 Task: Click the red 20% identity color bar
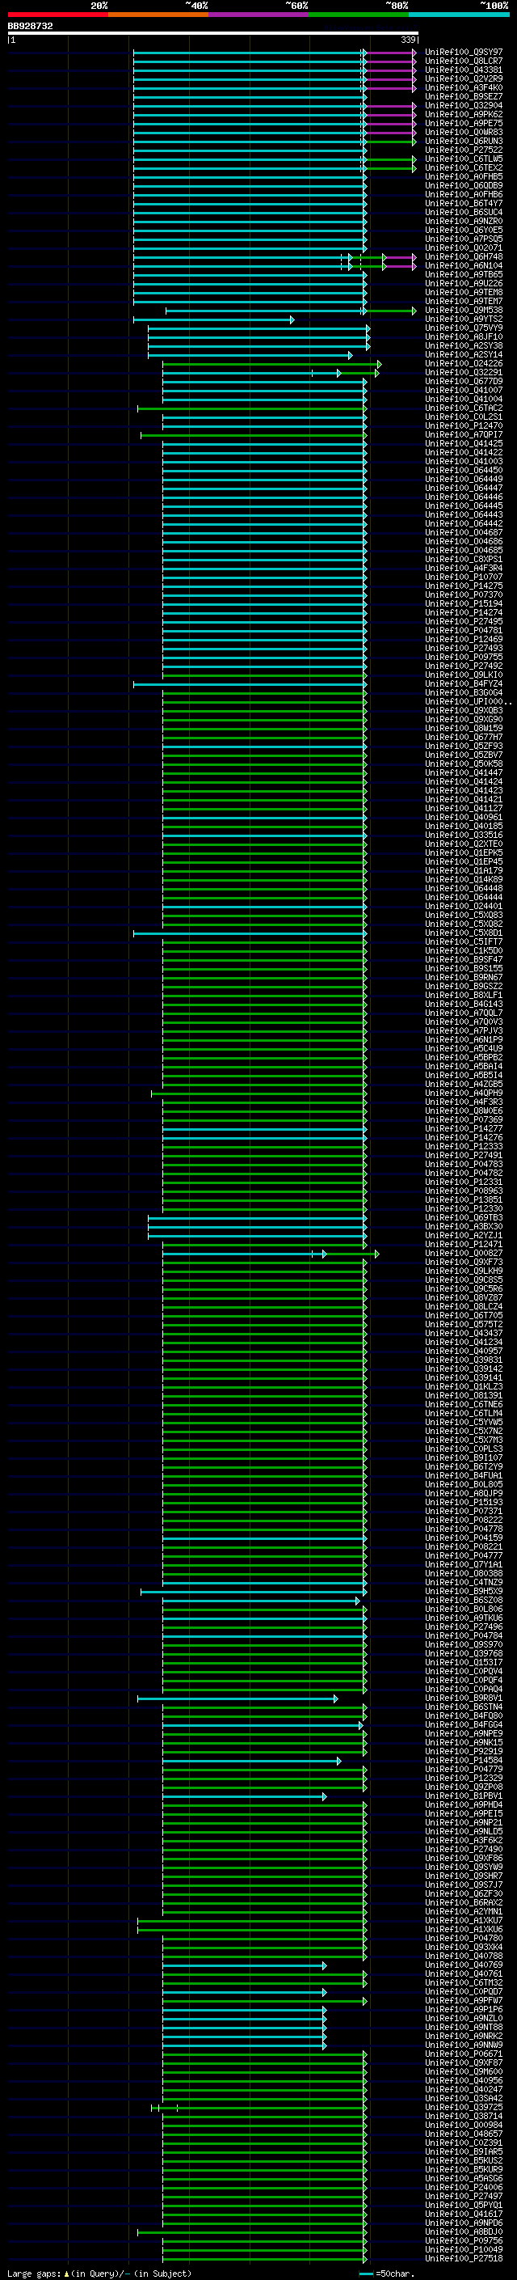[x=57, y=15]
